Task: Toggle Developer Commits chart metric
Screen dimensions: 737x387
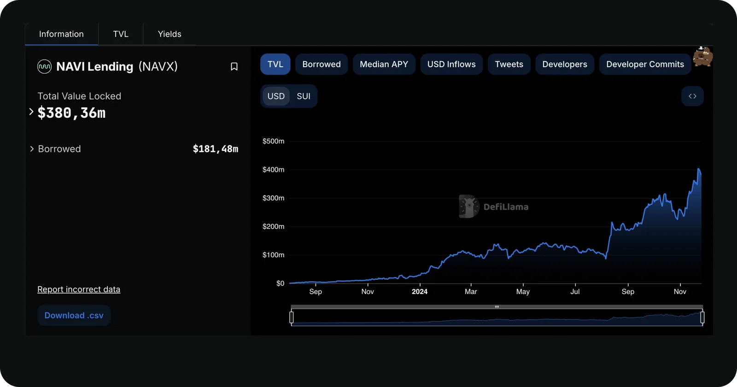Action: pyautogui.click(x=645, y=64)
